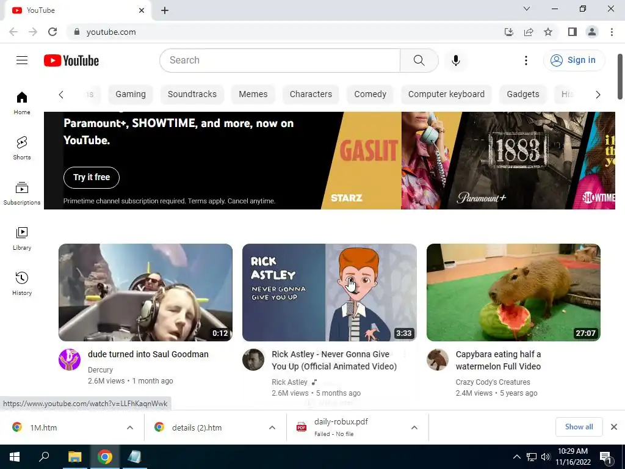Select the Computer keyboard chip

click(446, 94)
